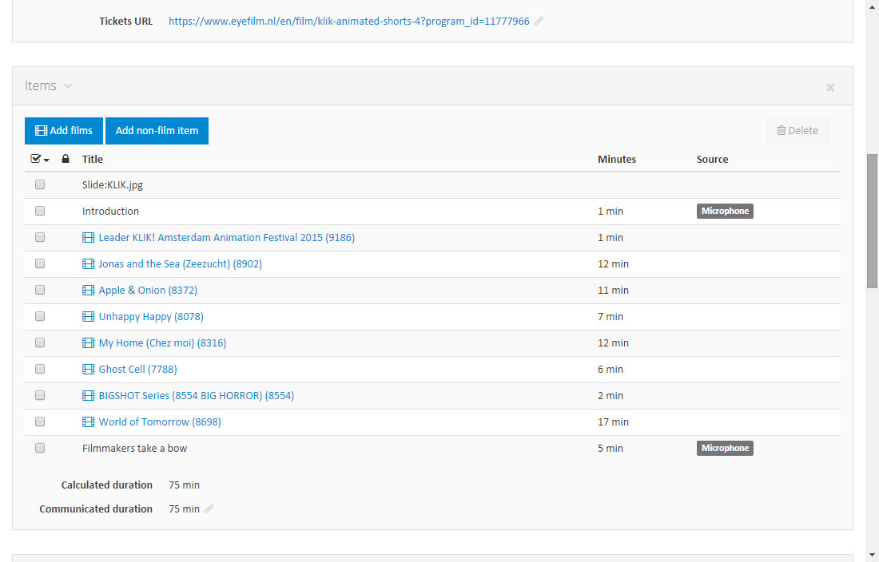Click the Microphone badge on Filmmakers row
Image resolution: width=879 pixels, height=562 pixels.
point(725,449)
